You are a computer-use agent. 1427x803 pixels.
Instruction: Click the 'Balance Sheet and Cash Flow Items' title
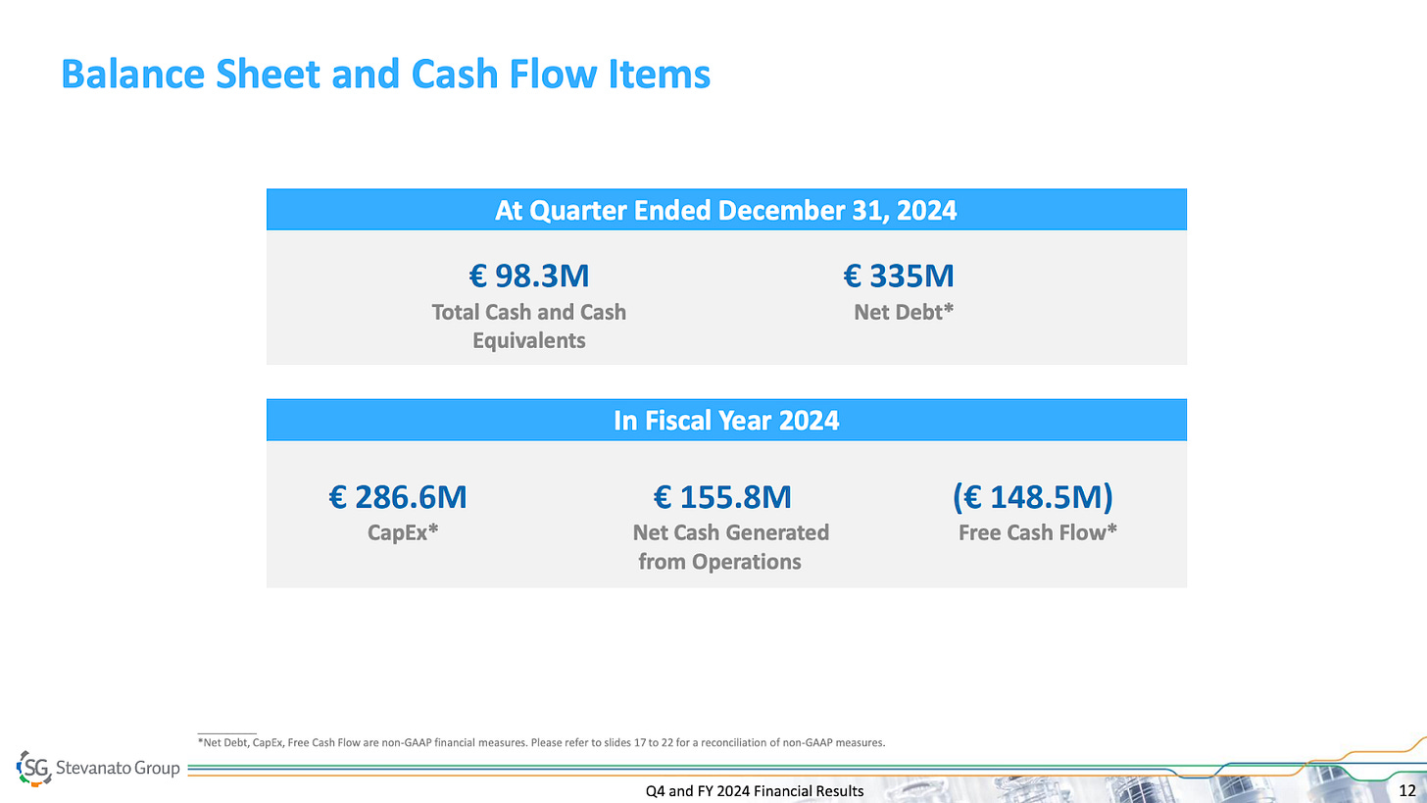click(385, 75)
